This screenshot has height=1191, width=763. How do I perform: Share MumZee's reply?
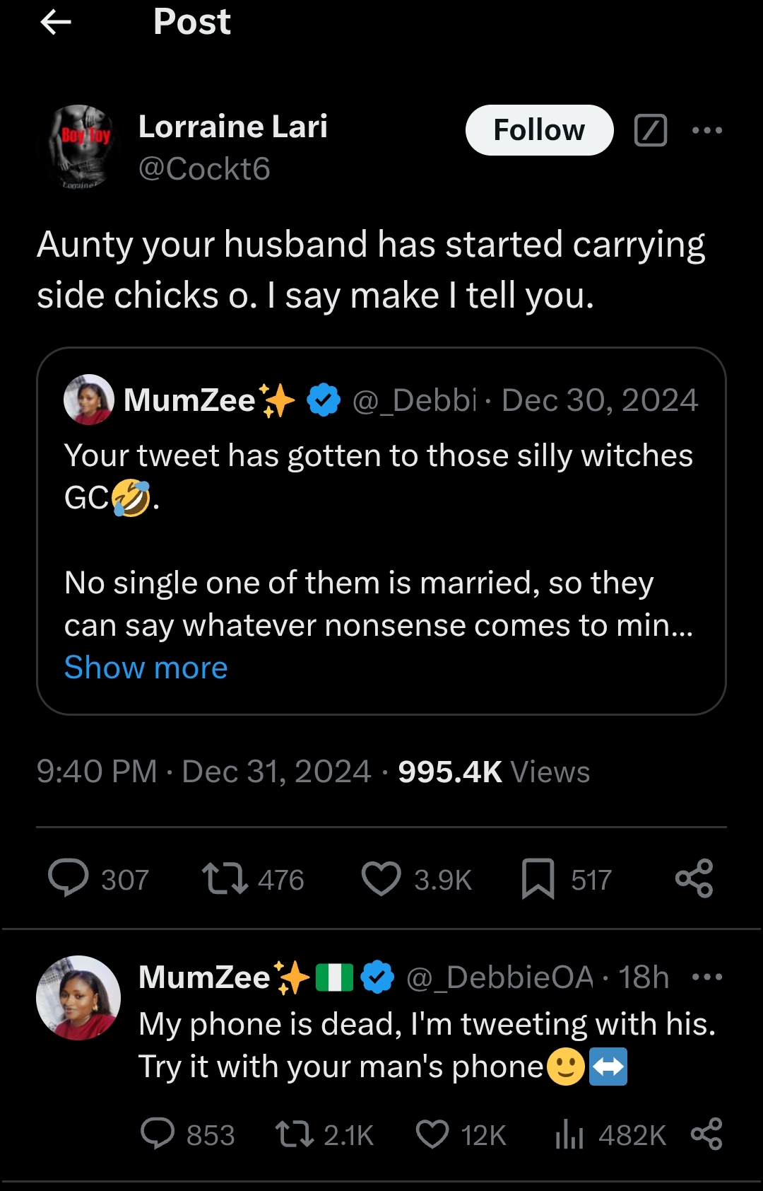[x=706, y=1134]
